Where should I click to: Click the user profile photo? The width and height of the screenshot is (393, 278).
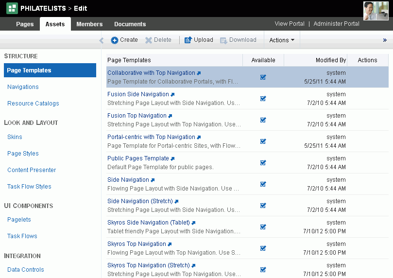point(376,11)
